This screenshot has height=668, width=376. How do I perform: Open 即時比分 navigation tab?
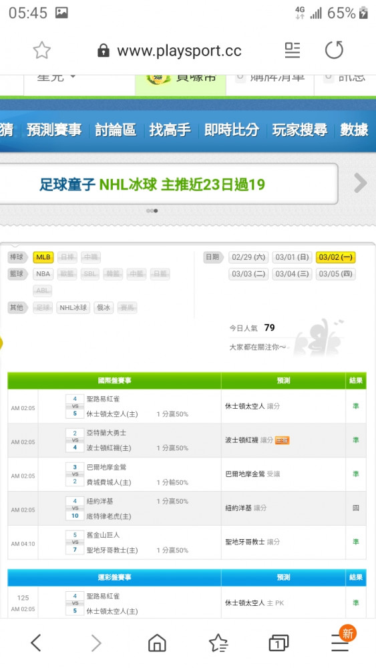point(232,130)
